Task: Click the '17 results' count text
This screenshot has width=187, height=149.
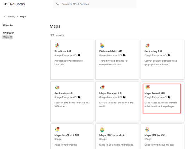Action: (x=57, y=36)
